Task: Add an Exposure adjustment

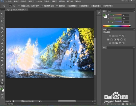Action: tap(120, 36)
